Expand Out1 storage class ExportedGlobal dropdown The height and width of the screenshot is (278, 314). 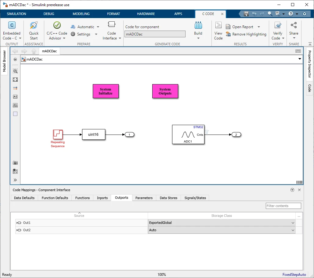point(293,223)
